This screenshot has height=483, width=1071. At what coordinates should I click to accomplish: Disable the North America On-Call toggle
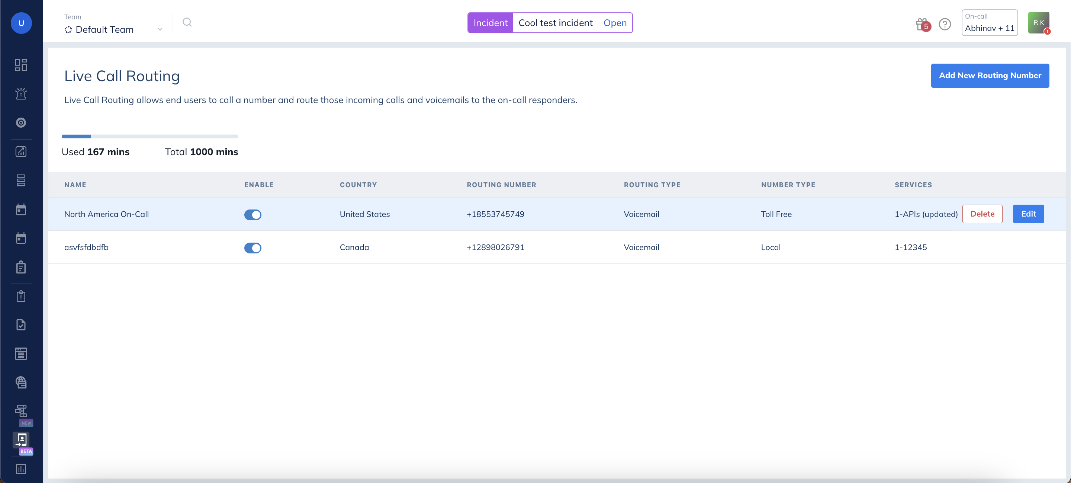click(253, 215)
